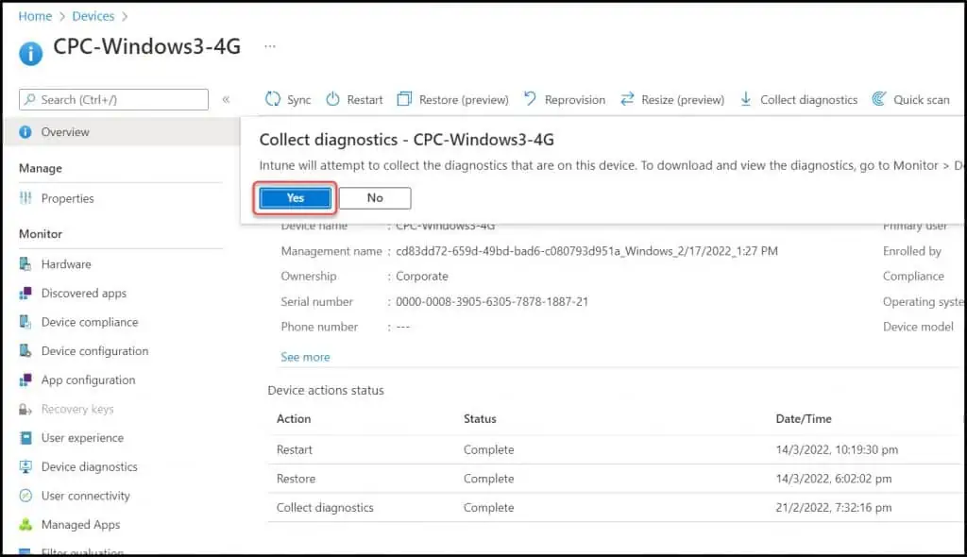Focus the Search (Ctrl+/) field
Image resolution: width=967 pixels, height=557 pixels.
click(x=113, y=99)
